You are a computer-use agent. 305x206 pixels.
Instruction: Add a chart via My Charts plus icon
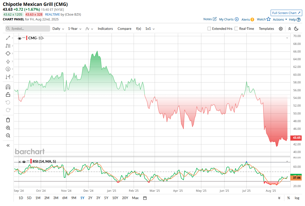237,19
